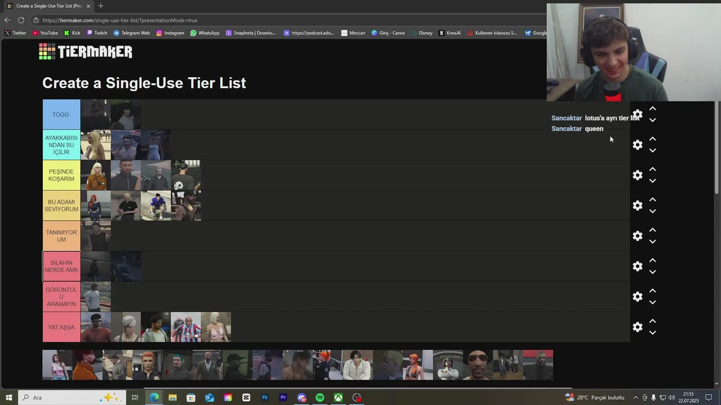Select the TANIMIYORUM tier label

[x=61, y=236]
